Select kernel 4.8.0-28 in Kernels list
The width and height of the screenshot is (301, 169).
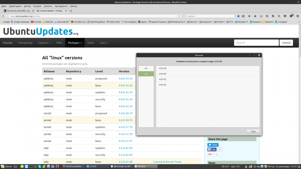click(208, 68)
